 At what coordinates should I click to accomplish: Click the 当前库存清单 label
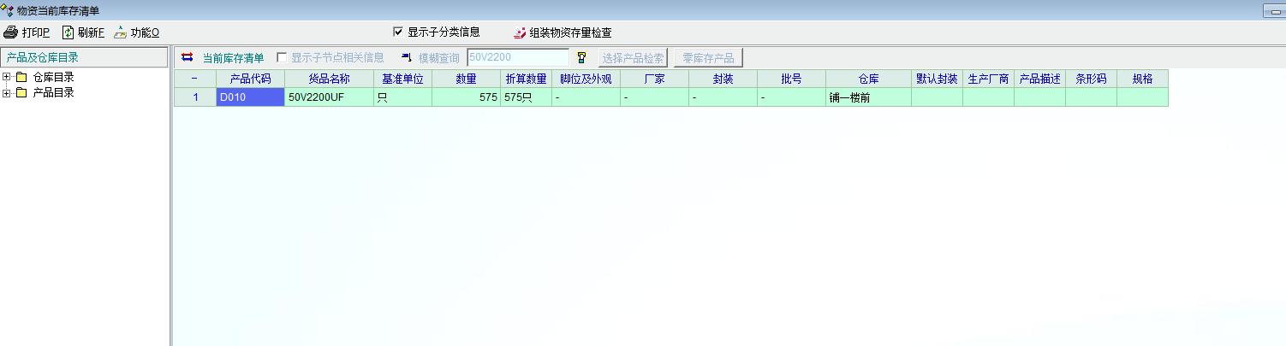pos(233,58)
